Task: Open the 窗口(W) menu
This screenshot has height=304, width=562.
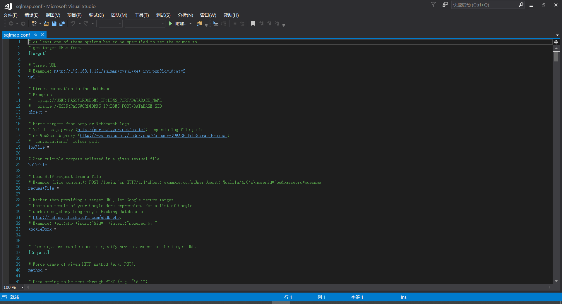Action: coord(208,15)
